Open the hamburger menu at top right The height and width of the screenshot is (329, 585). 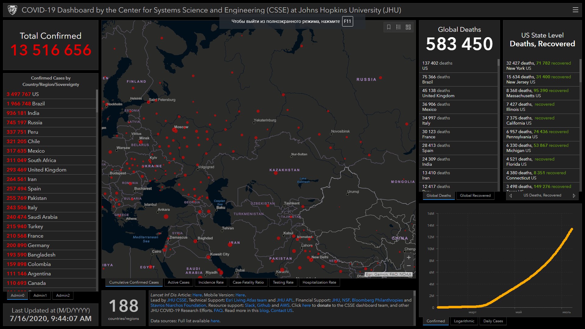[x=576, y=10]
